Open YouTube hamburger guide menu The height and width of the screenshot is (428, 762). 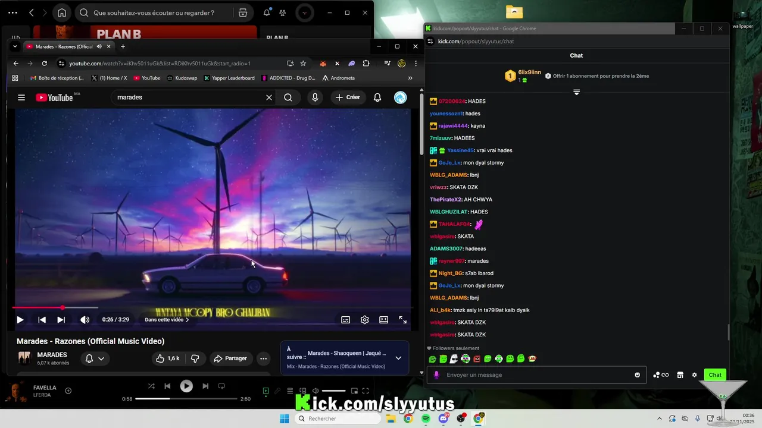click(x=21, y=97)
